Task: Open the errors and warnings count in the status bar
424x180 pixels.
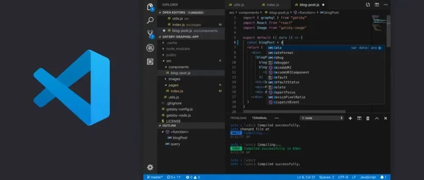Action: point(193,177)
